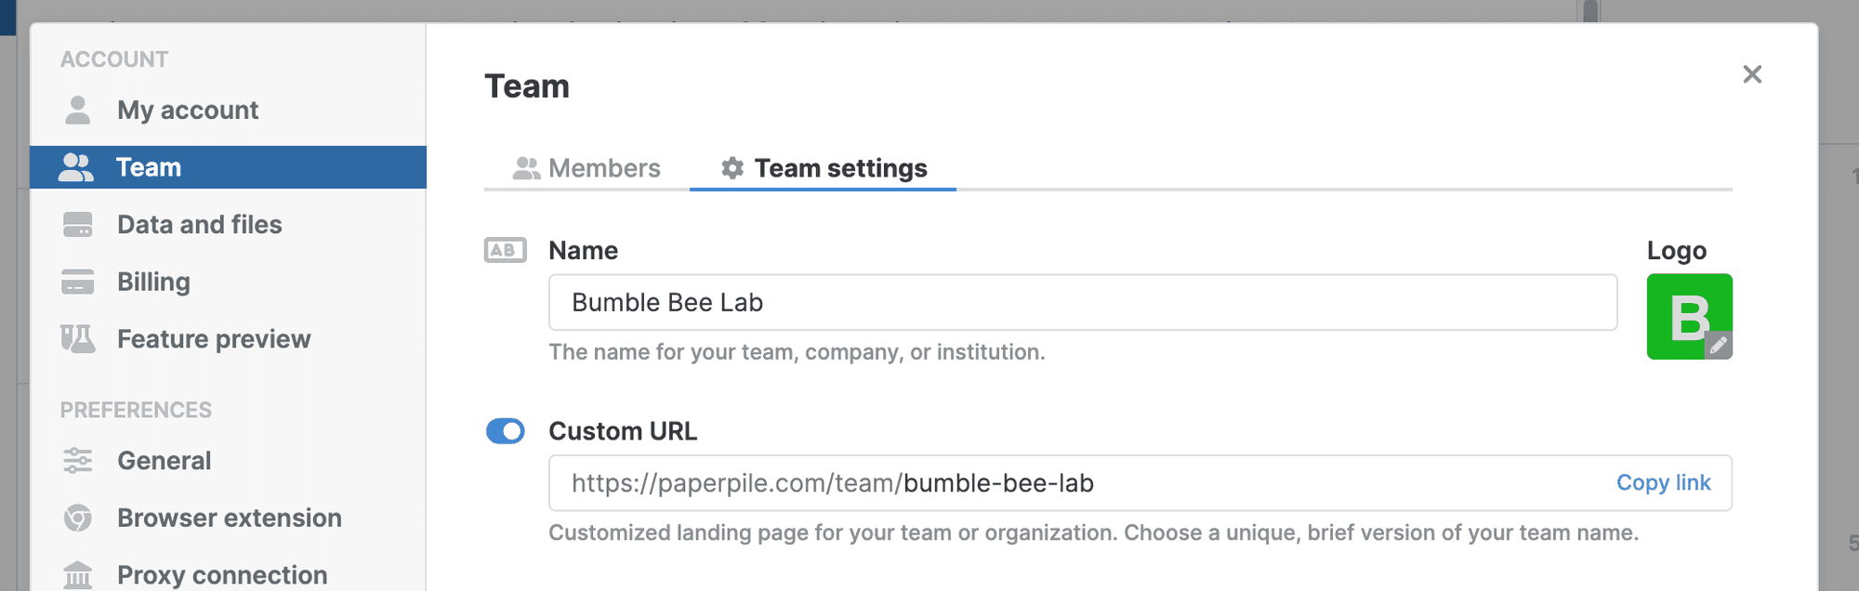Click the Browser extension Chrome icon
The image size is (1859, 591).
pyautogui.click(x=78, y=518)
